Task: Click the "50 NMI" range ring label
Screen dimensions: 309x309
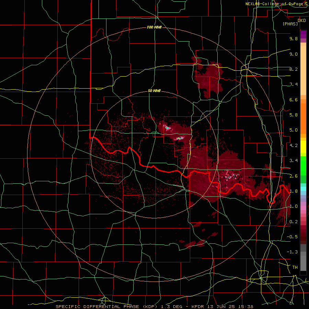Action: (x=154, y=91)
